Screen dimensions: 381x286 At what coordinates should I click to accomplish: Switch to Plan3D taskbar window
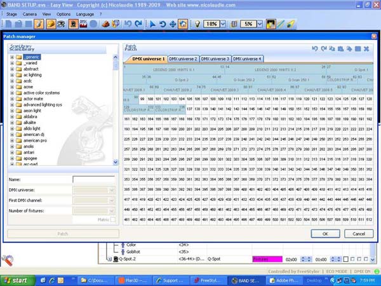tap(133, 280)
